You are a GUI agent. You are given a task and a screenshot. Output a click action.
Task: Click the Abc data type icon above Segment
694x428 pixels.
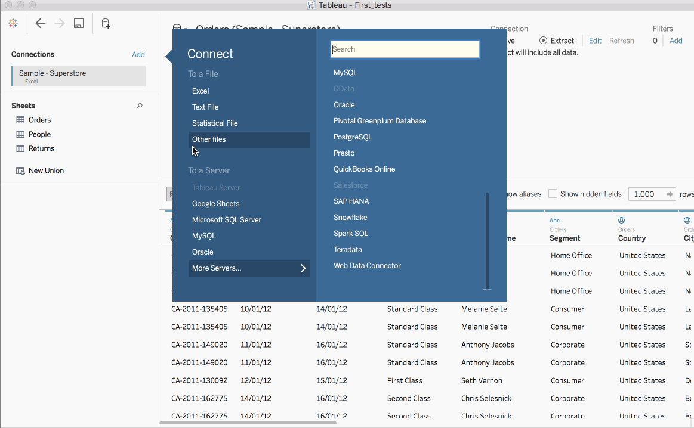(554, 220)
